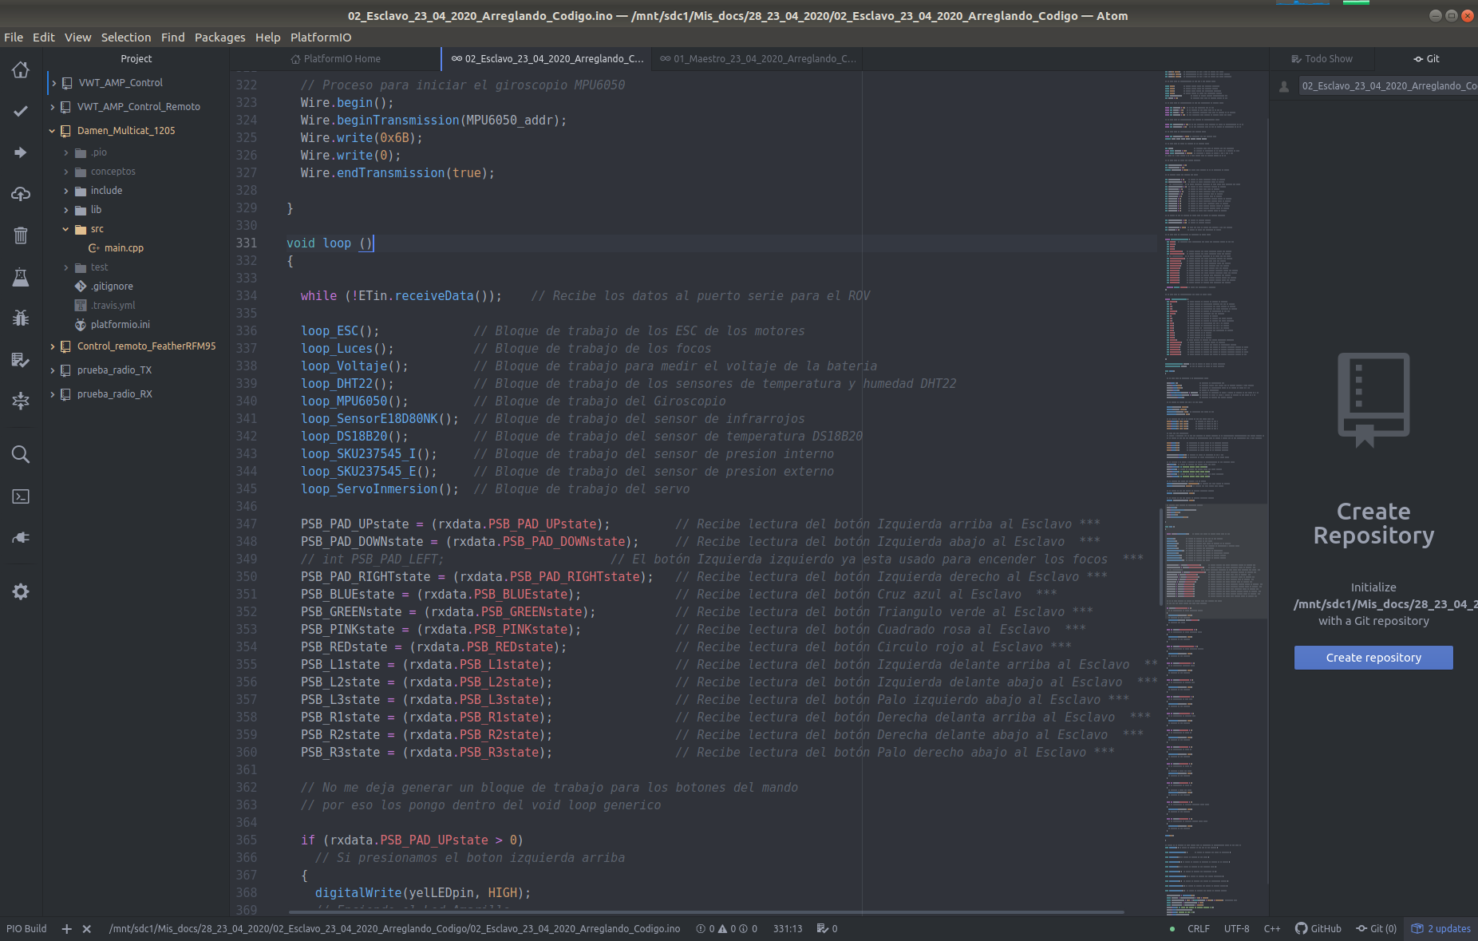The height and width of the screenshot is (941, 1478).
Task: Click the Clean trash can icon
Action: coord(21,235)
